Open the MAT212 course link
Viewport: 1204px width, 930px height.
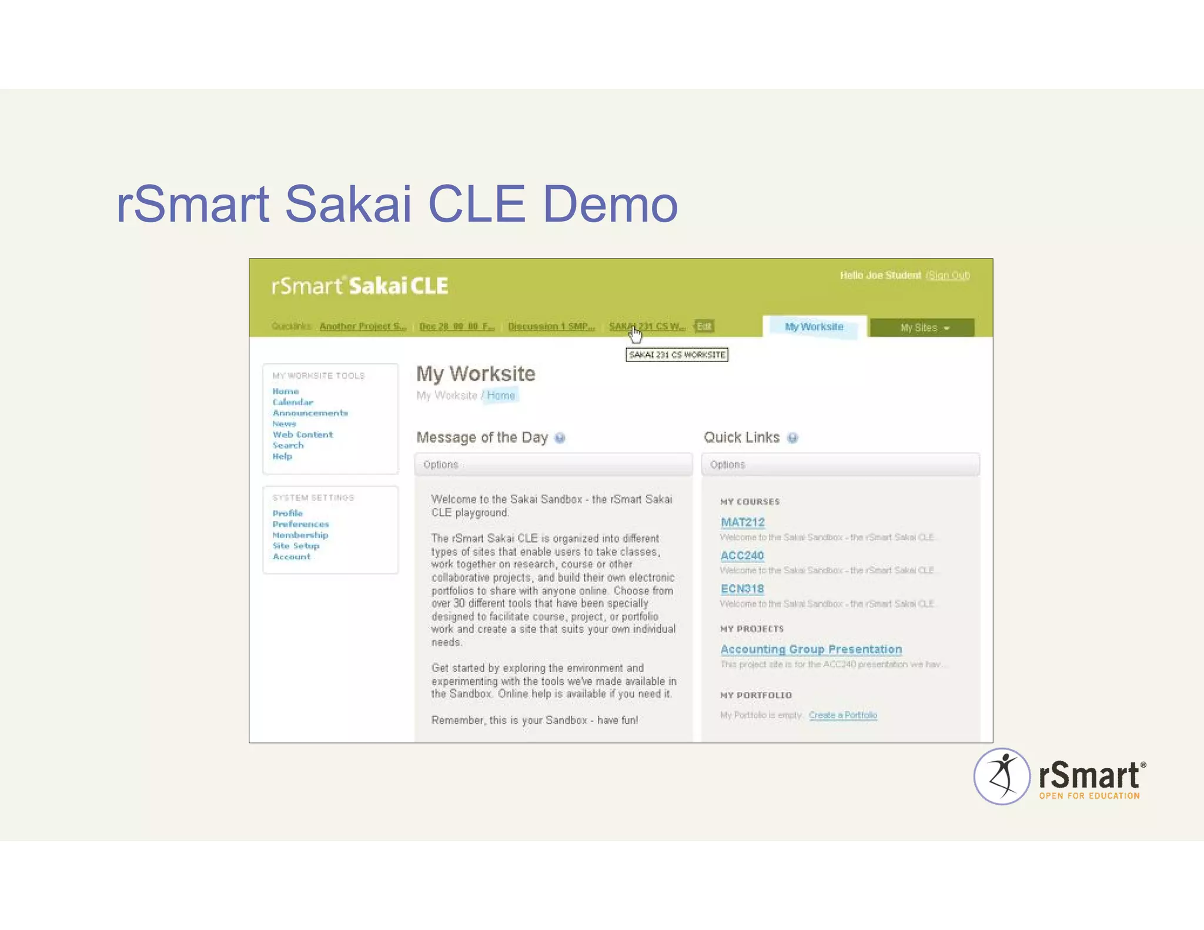pyautogui.click(x=743, y=522)
